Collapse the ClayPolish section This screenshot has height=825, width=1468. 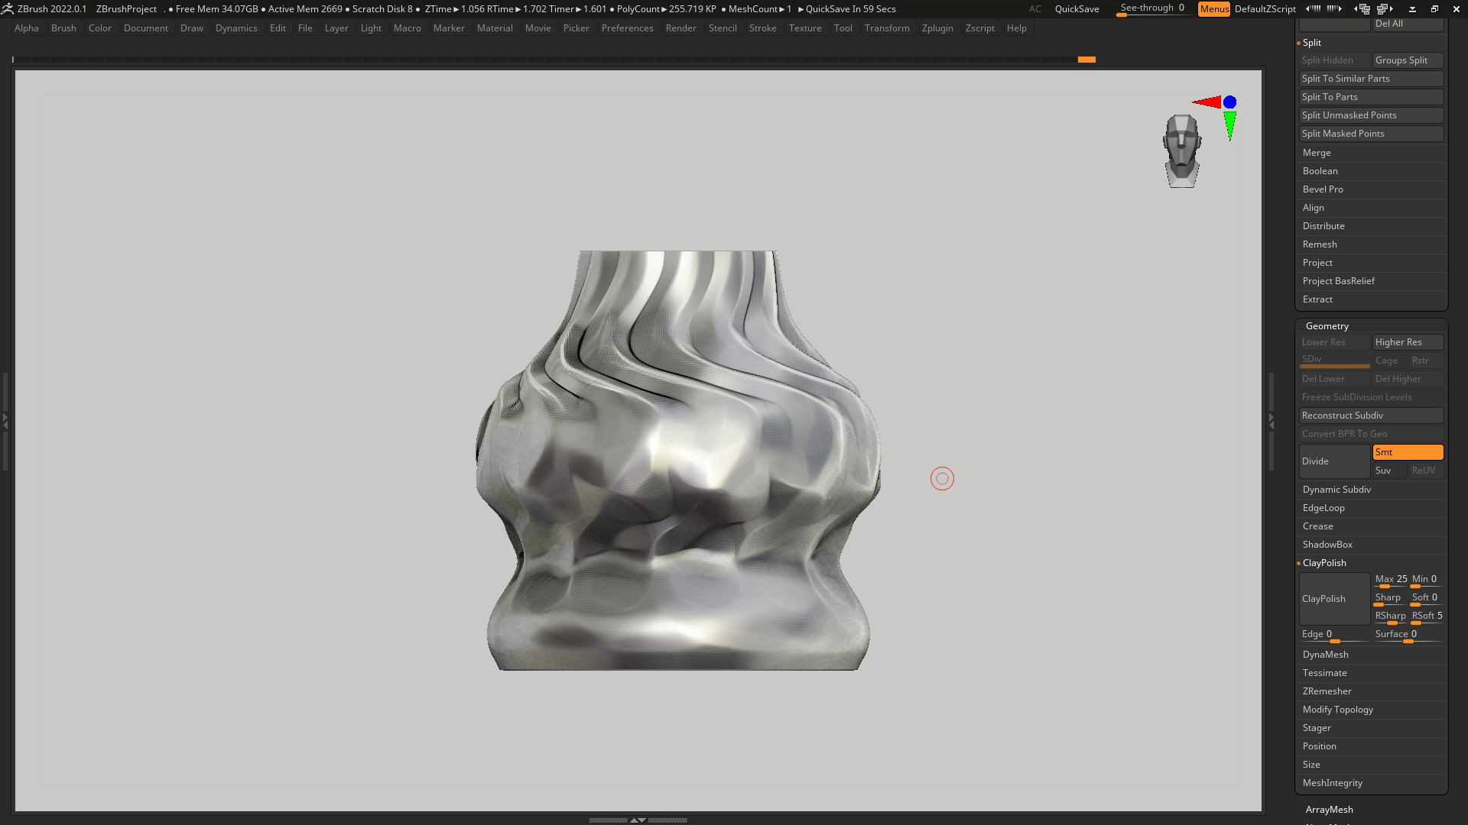(x=1324, y=563)
